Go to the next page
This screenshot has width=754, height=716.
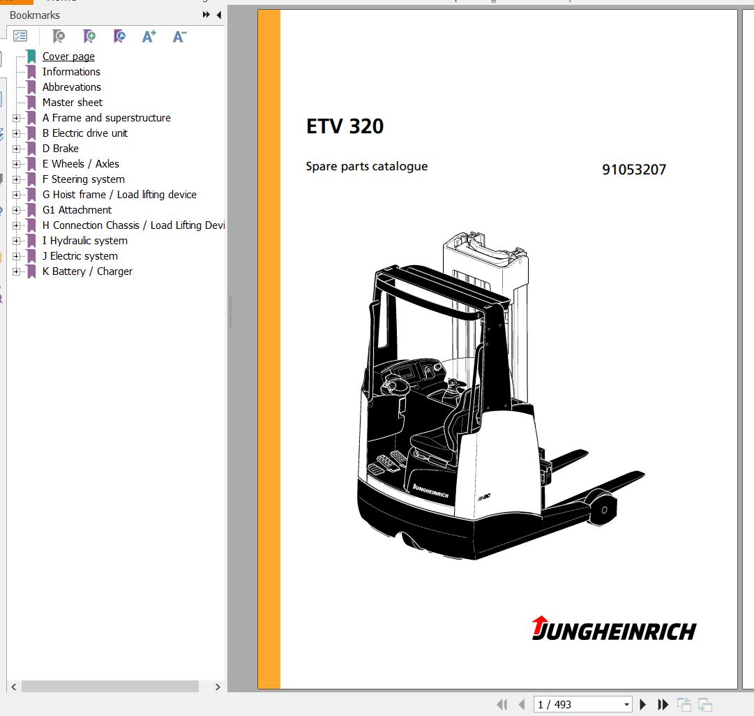point(643,704)
